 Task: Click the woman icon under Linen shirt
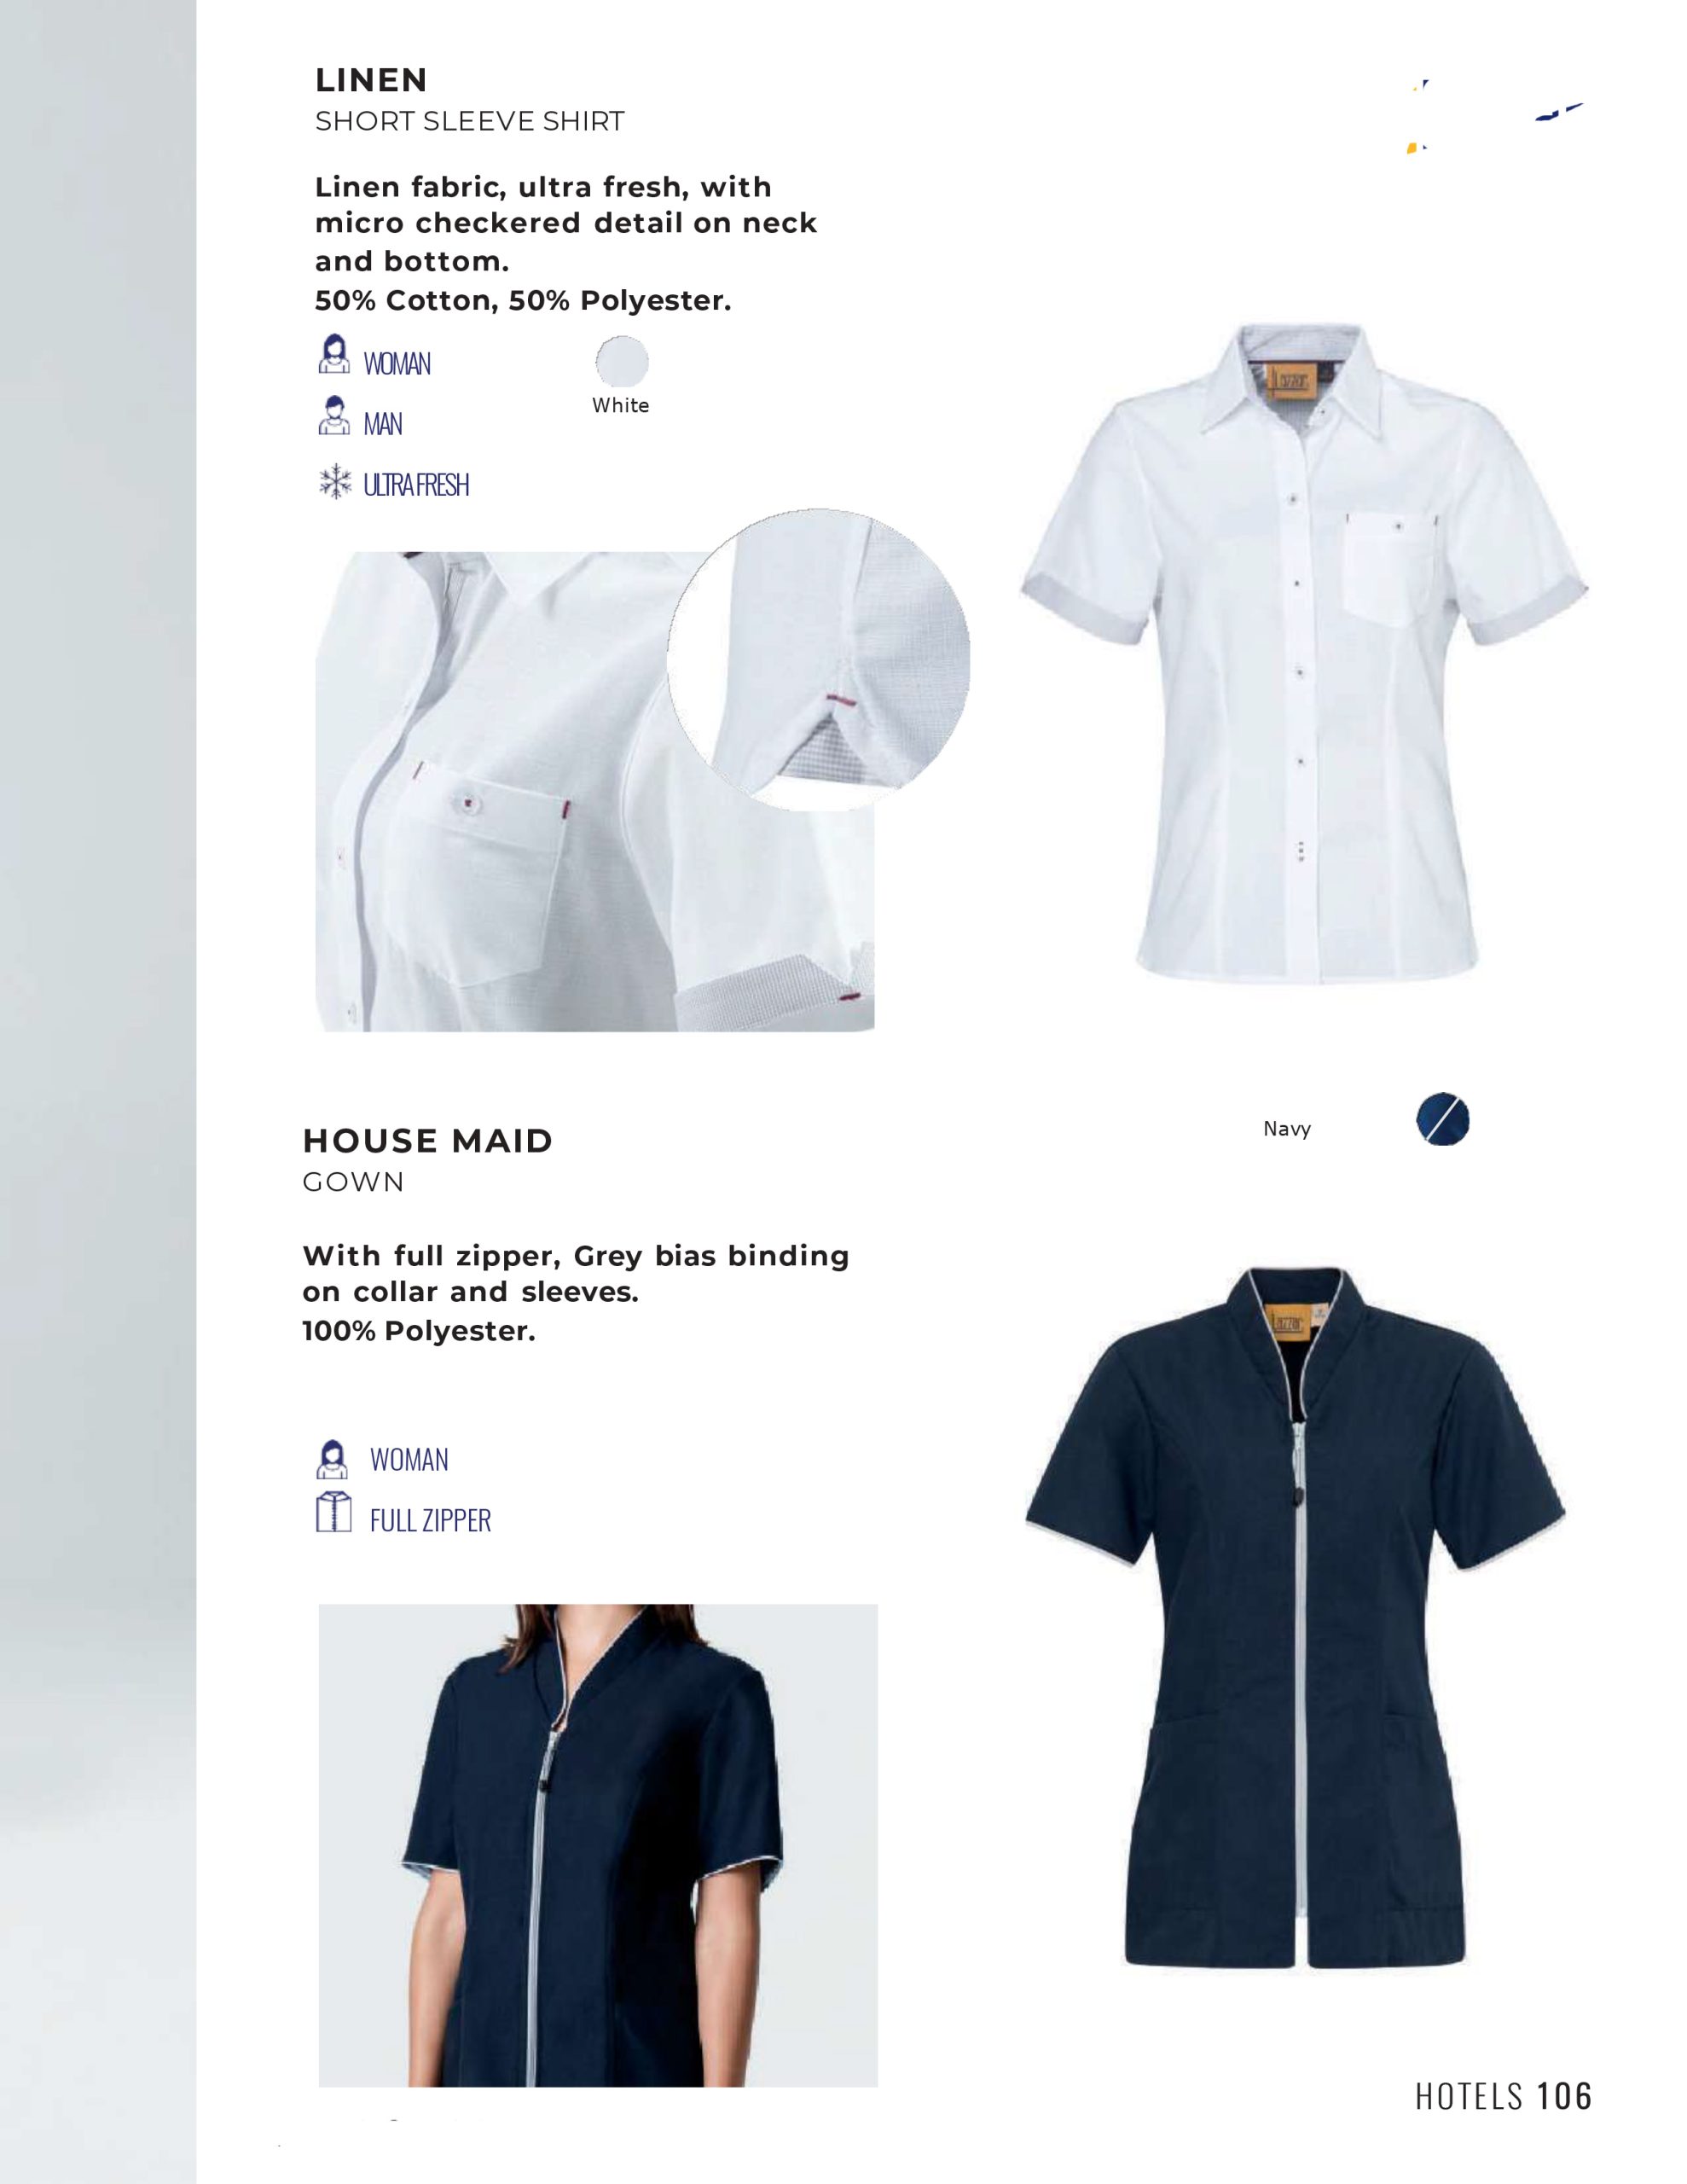(334, 354)
